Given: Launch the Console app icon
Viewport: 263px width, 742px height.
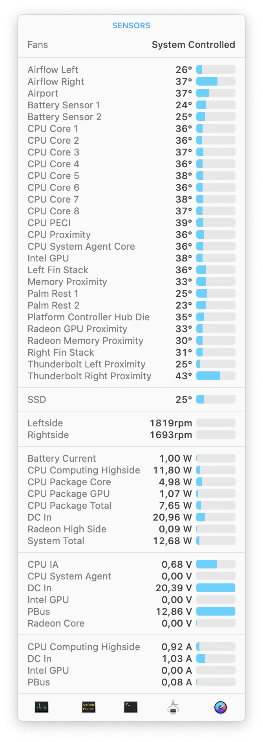Looking at the screenshot, I should point(89,707).
